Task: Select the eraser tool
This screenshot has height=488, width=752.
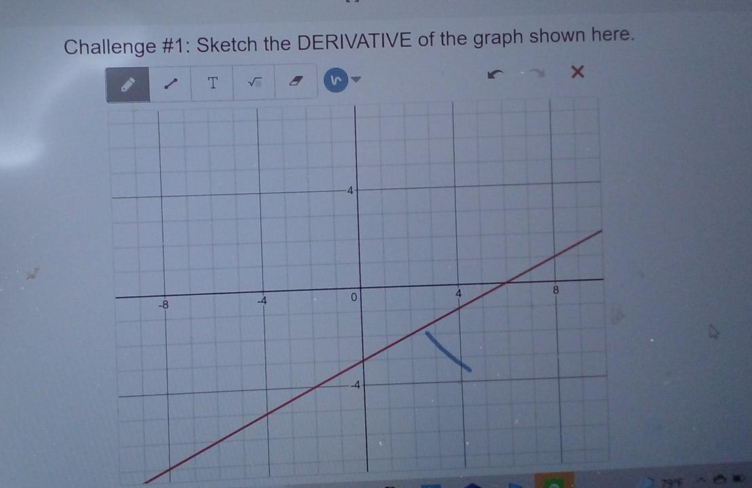Action: pos(296,81)
